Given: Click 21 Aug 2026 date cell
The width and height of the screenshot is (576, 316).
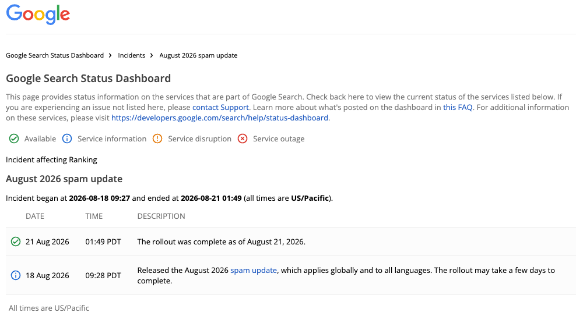Looking at the screenshot, I should (47, 242).
